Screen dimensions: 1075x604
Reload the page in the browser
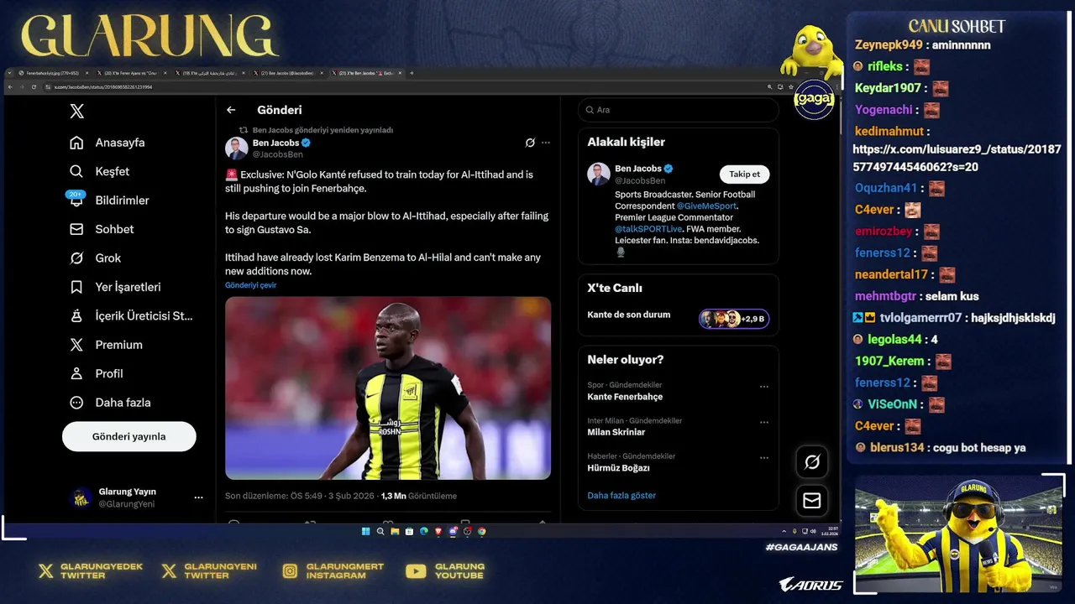coord(34,86)
